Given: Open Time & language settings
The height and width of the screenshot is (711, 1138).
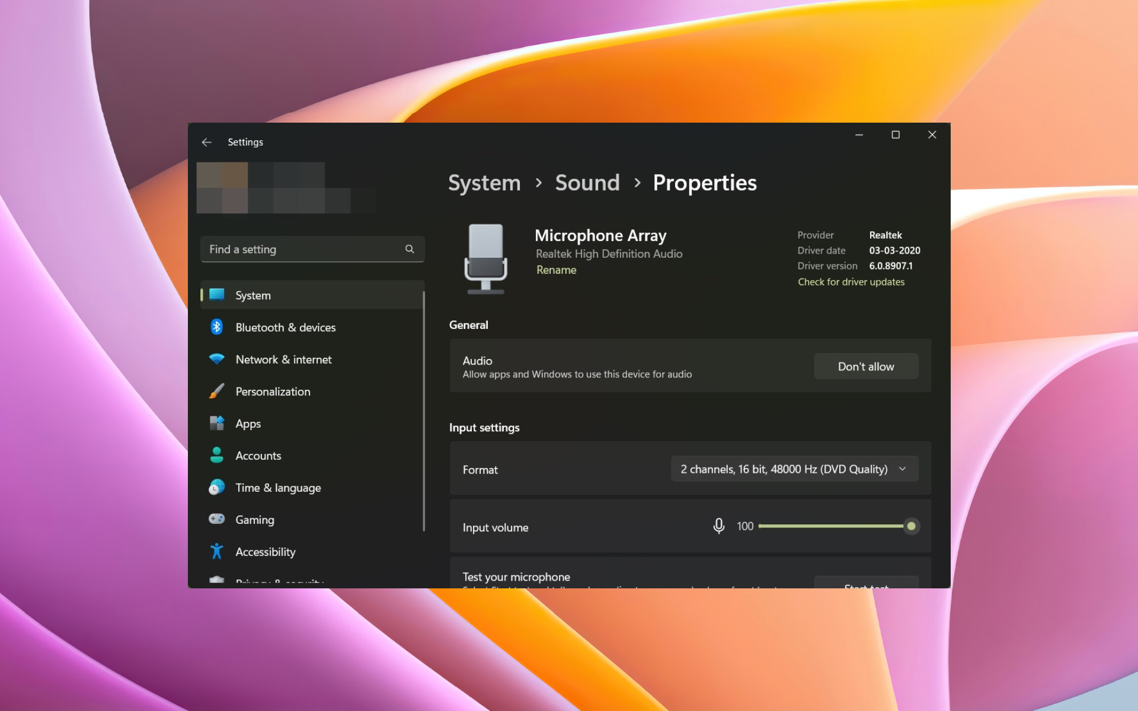Looking at the screenshot, I should click(312, 487).
